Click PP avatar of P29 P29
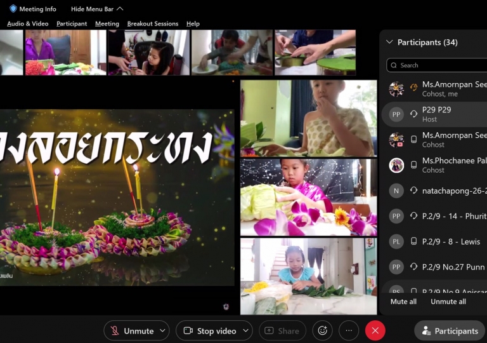 (396, 114)
